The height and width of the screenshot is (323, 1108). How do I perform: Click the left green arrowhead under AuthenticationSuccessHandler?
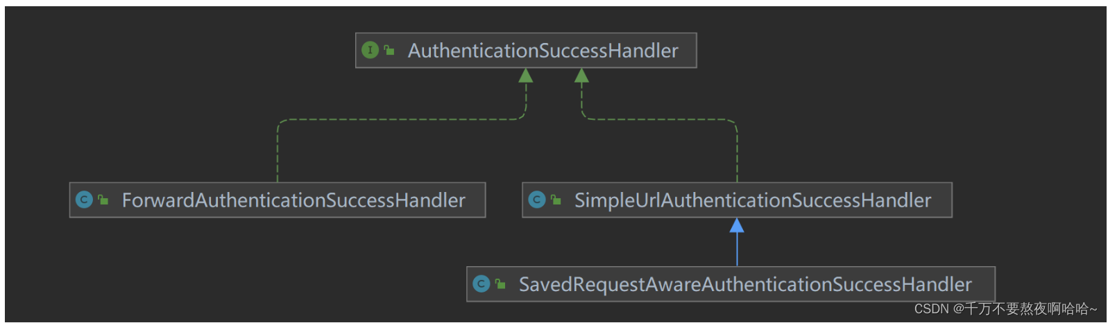[x=526, y=76]
